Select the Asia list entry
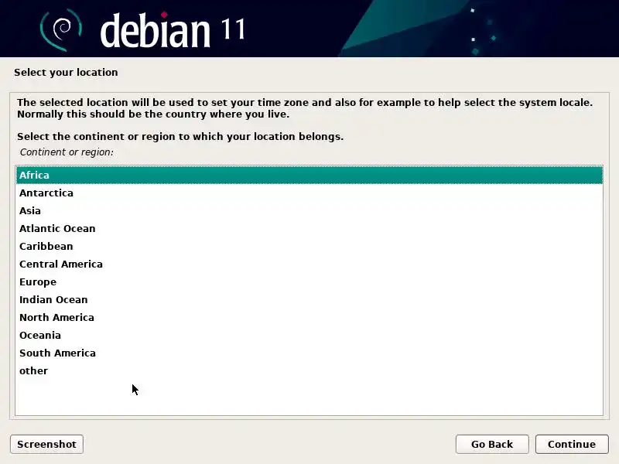The height and width of the screenshot is (464, 619). (x=309, y=210)
